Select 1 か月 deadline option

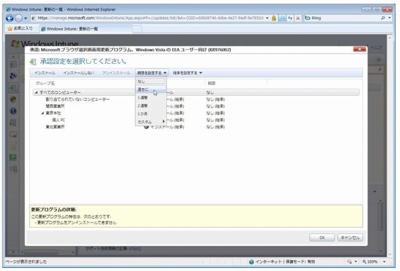[151, 114]
